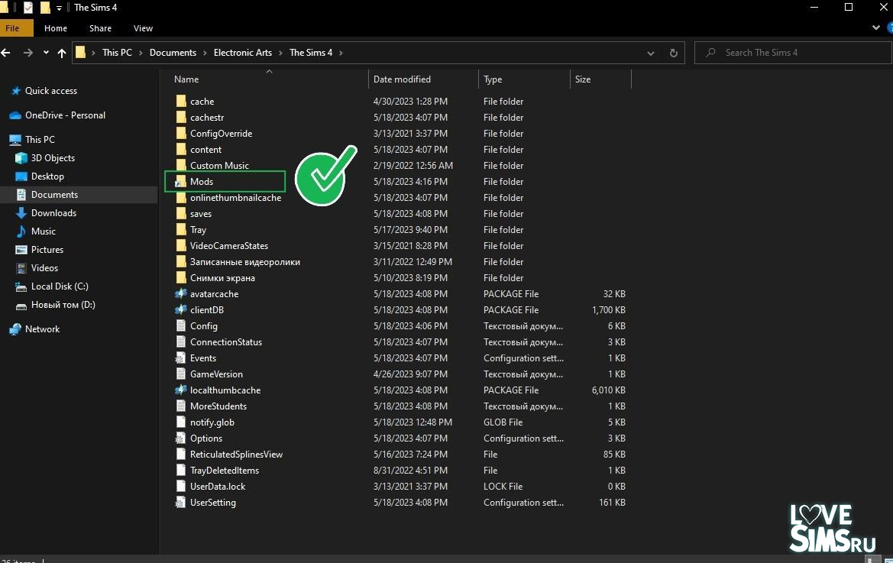This screenshot has height=563, width=893.
Task: Select the onlinethumbnailcache folder name
Action: point(236,198)
